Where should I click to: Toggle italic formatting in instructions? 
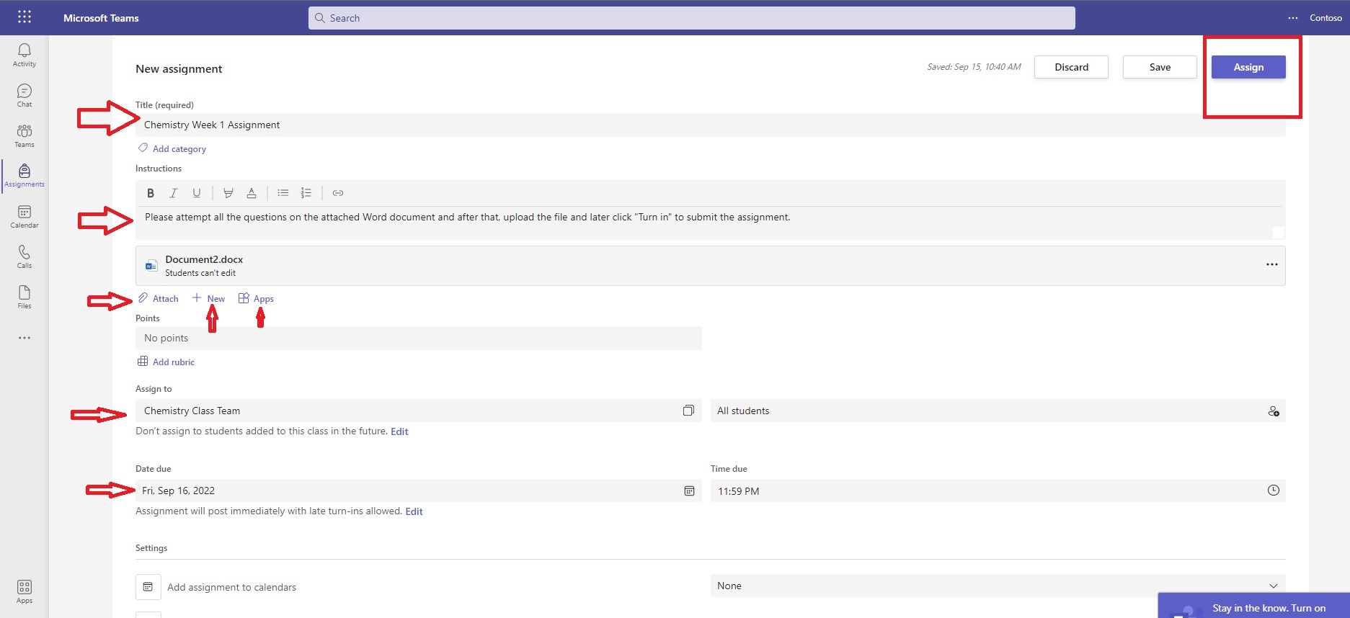tap(174, 193)
